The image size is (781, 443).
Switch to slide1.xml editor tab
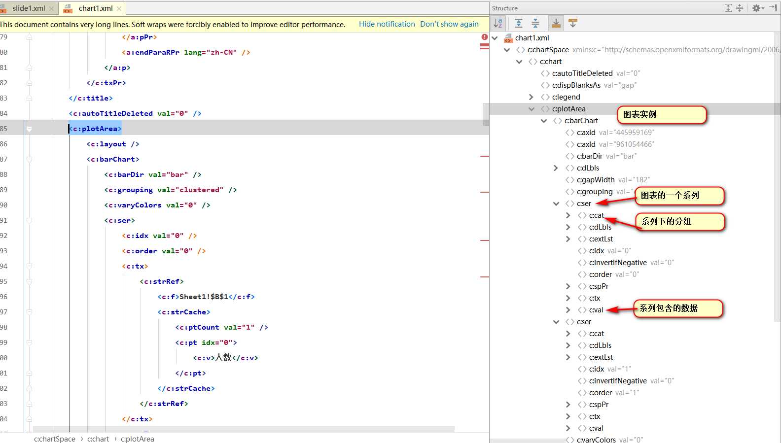point(29,8)
